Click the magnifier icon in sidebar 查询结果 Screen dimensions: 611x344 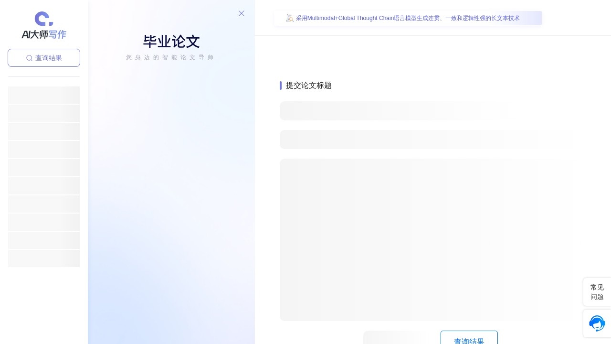(29, 58)
